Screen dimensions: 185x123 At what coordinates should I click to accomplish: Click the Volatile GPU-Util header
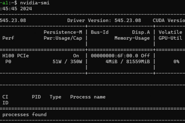pyautogui.click(x=170, y=35)
